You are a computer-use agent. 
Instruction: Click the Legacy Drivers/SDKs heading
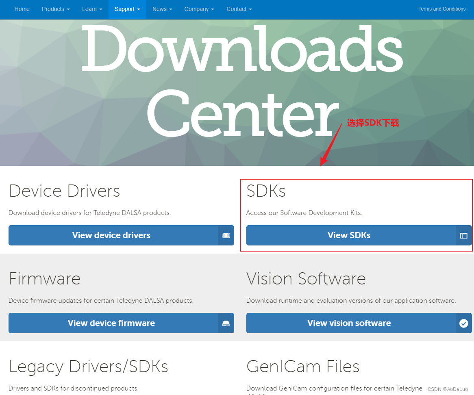tap(88, 367)
